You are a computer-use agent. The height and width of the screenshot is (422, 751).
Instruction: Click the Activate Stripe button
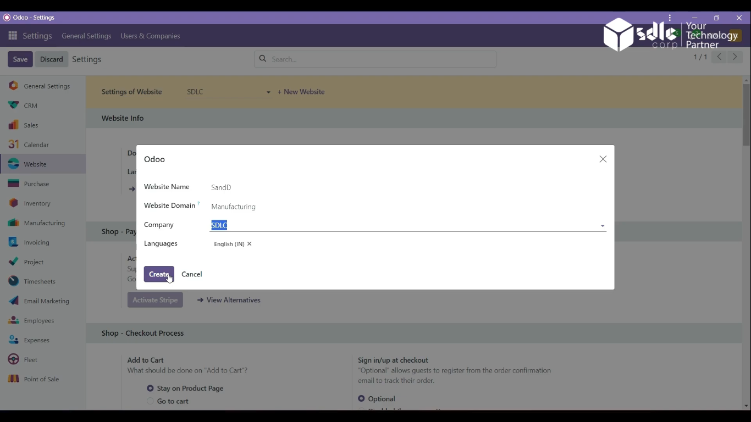[x=155, y=300]
